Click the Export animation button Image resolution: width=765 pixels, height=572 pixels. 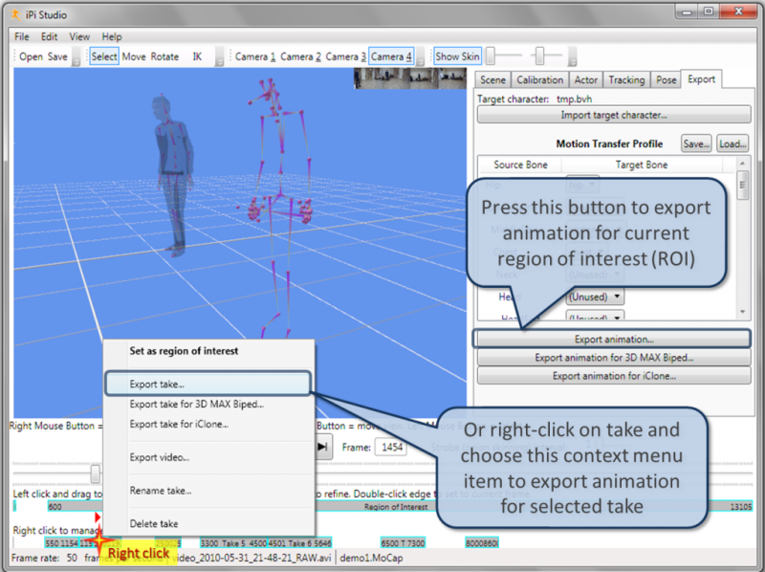[614, 340]
